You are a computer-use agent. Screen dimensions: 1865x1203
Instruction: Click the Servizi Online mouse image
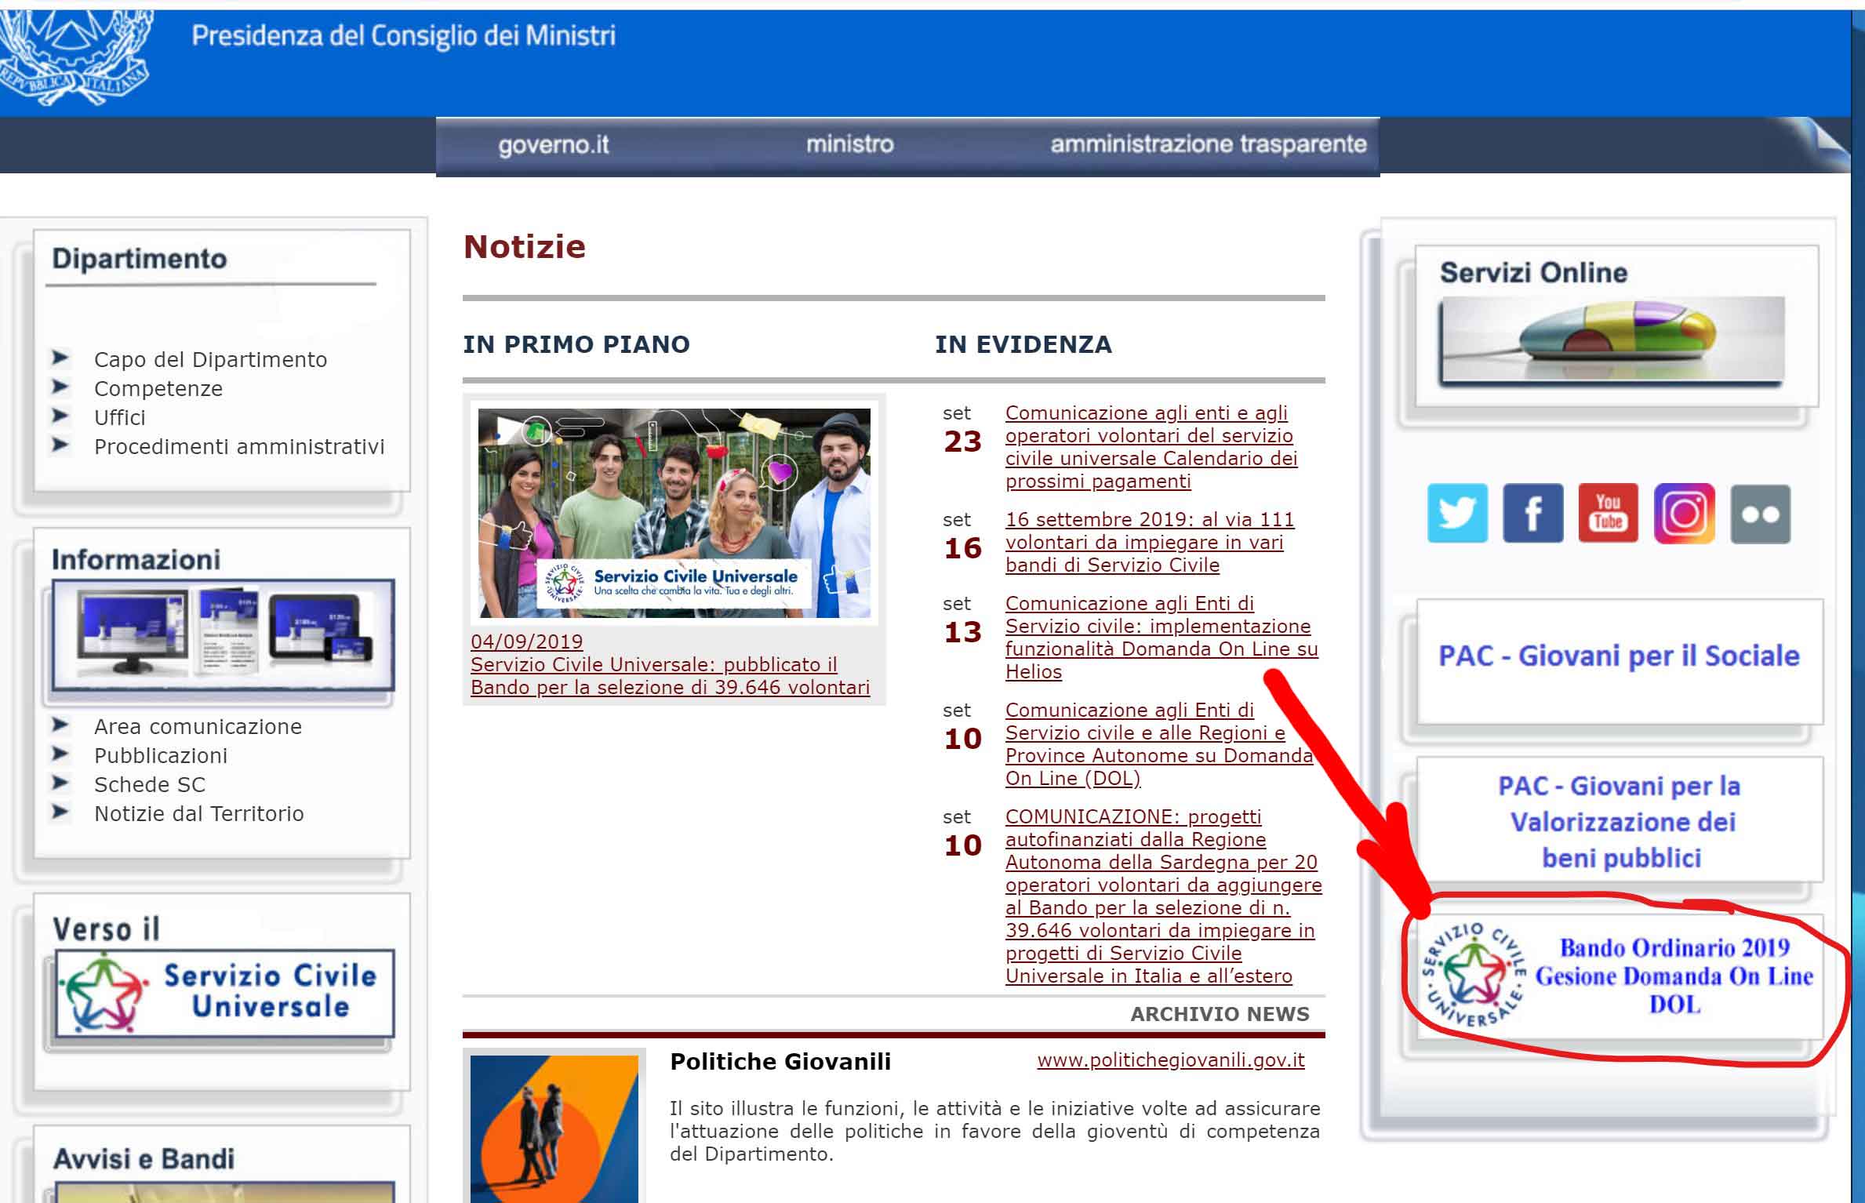coord(1612,340)
